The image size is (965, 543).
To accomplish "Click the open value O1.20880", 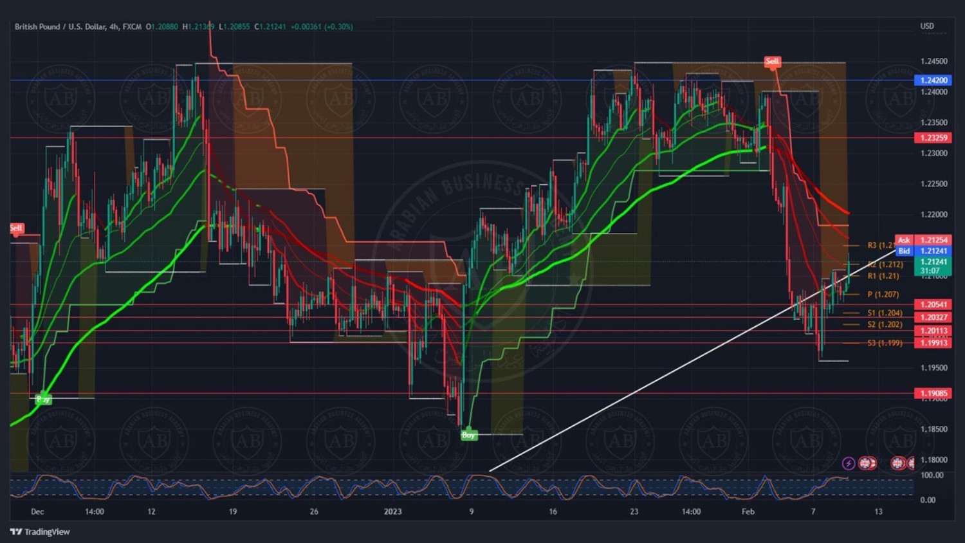I will (x=162, y=26).
